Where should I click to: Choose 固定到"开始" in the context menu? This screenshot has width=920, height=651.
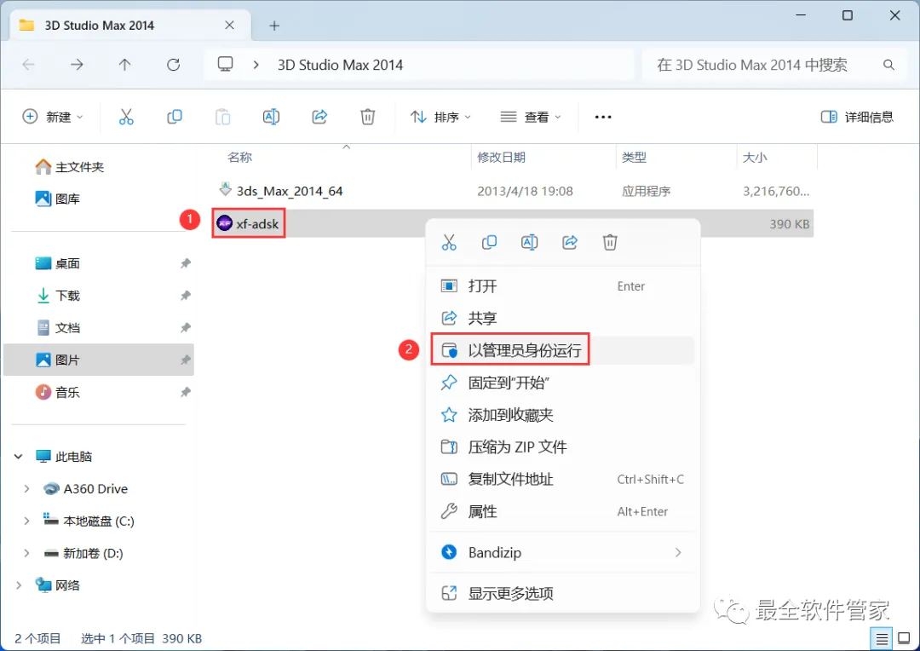point(563,383)
